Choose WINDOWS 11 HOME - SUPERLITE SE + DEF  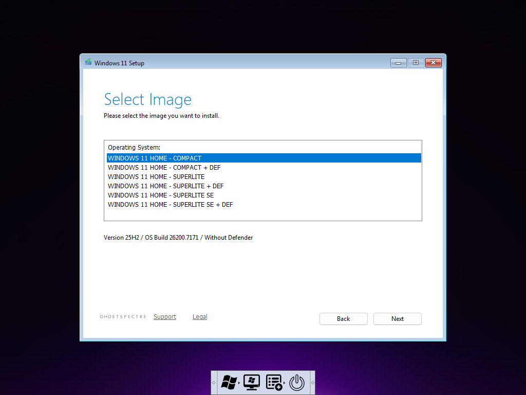click(x=264, y=205)
